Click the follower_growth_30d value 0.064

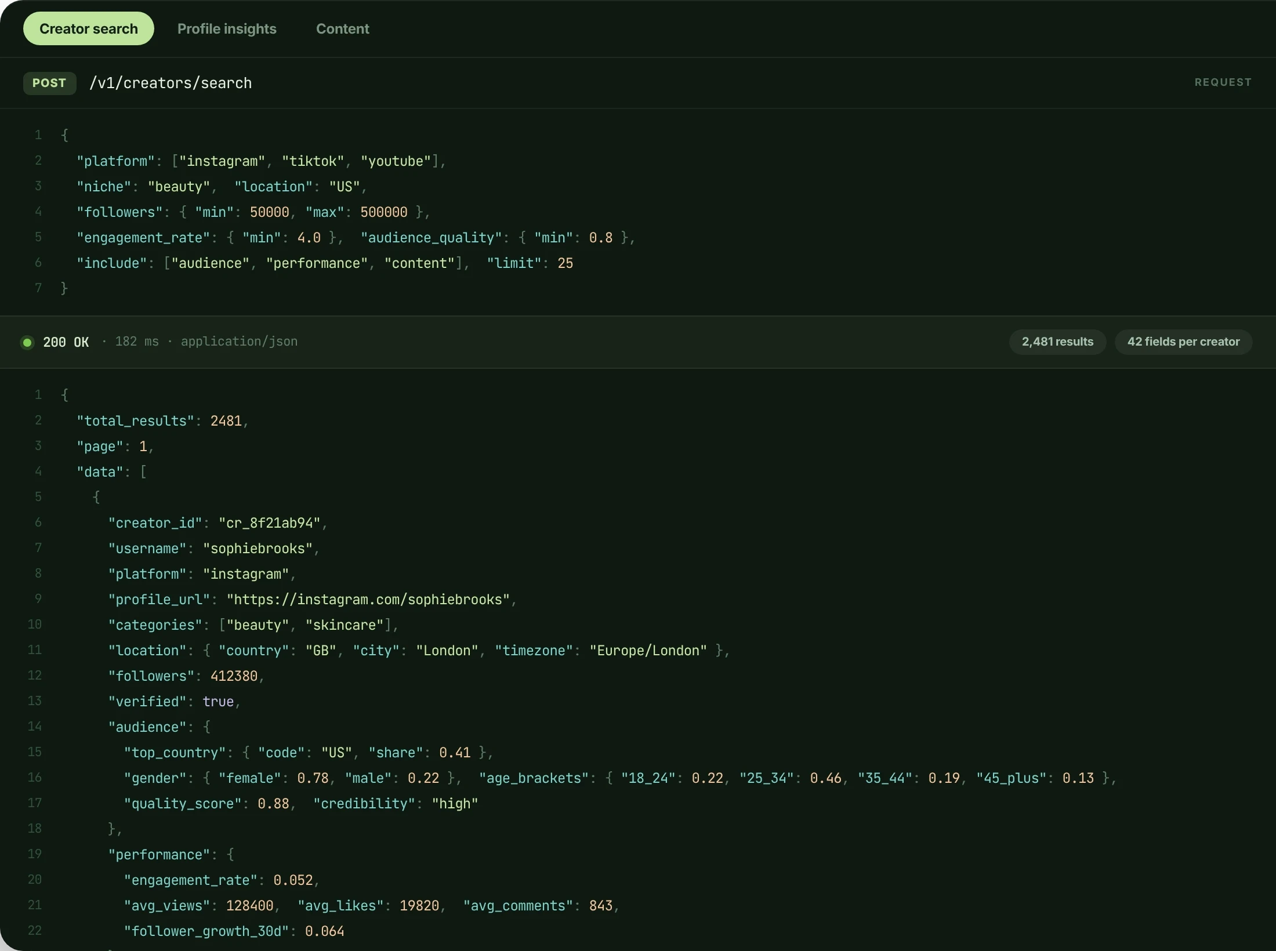(x=325, y=931)
